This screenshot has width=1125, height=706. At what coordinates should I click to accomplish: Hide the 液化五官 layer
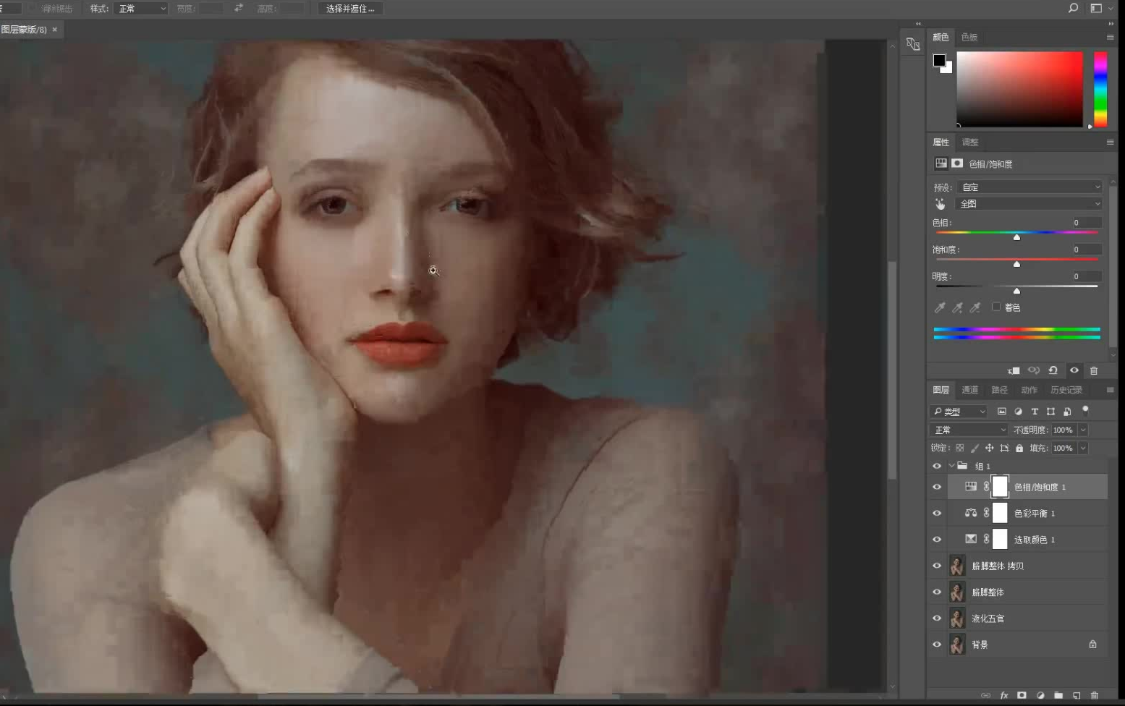tap(937, 618)
